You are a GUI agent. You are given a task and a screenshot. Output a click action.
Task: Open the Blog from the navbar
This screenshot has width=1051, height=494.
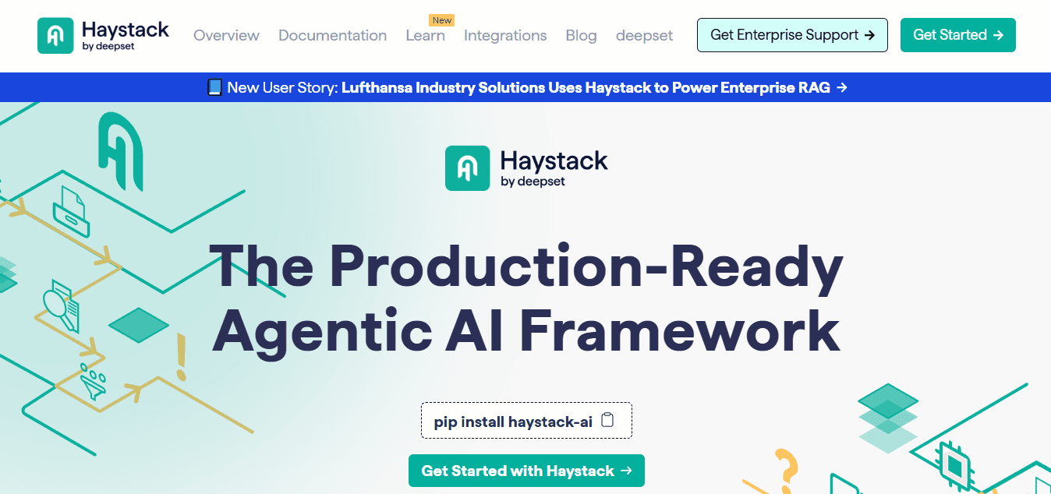tap(581, 35)
